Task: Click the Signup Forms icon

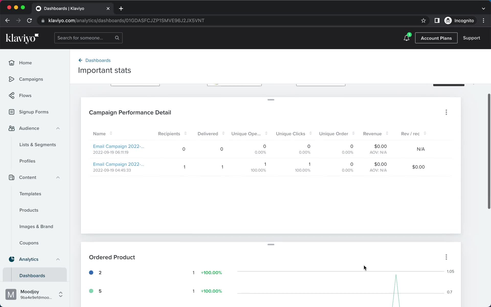Action: pyautogui.click(x=12, y=112)
